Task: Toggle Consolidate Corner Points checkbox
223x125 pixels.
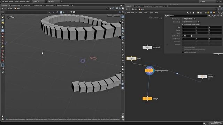Action: [x=183, y=25]
